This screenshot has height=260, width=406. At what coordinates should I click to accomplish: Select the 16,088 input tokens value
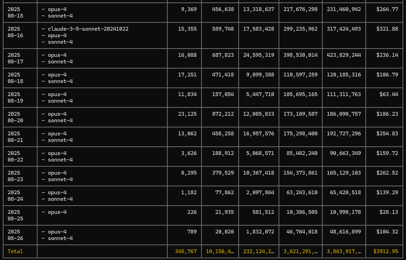pos(187,55)
